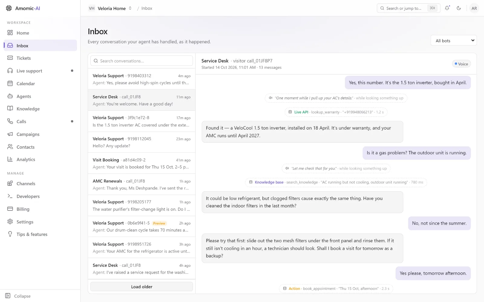Open AMC Renewals call_01JF8 conversation
484x302 pixels.
pos(142,185)
